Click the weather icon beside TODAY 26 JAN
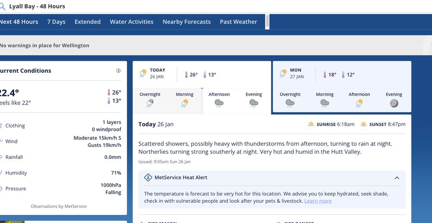Viewport: 432px width, 223px height. tap(143, 73)
